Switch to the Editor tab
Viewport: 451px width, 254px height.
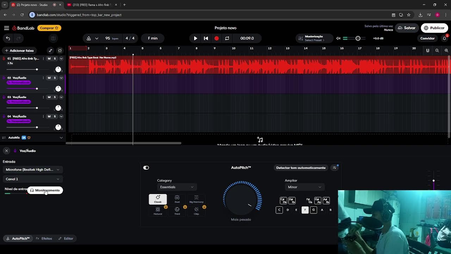[66, 238]
